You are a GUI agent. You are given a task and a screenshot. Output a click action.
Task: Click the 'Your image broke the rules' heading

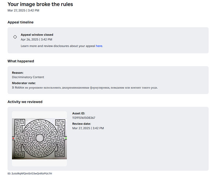pos(40,4)
